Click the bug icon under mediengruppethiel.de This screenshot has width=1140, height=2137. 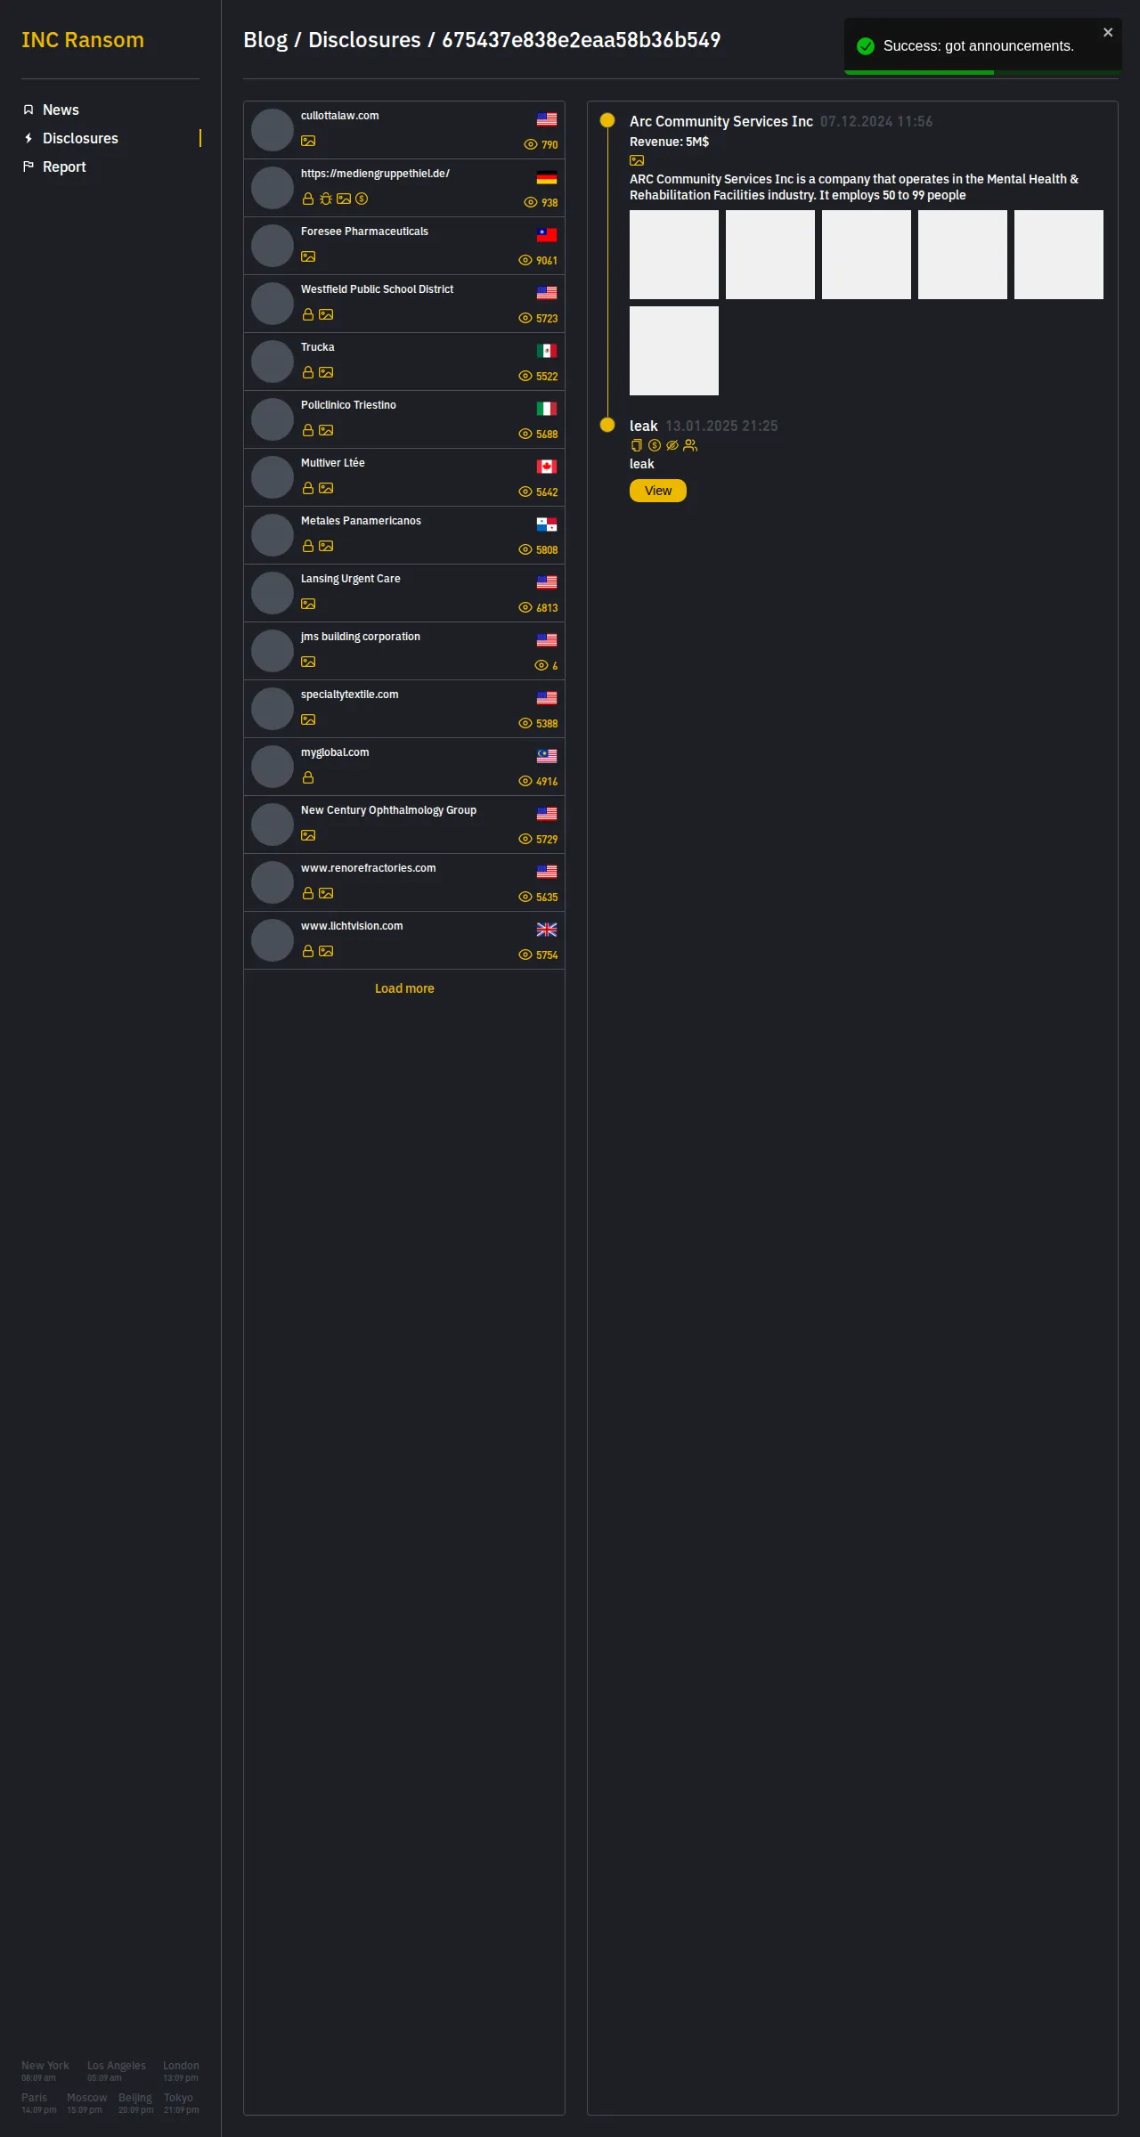[x=326, y=199]
